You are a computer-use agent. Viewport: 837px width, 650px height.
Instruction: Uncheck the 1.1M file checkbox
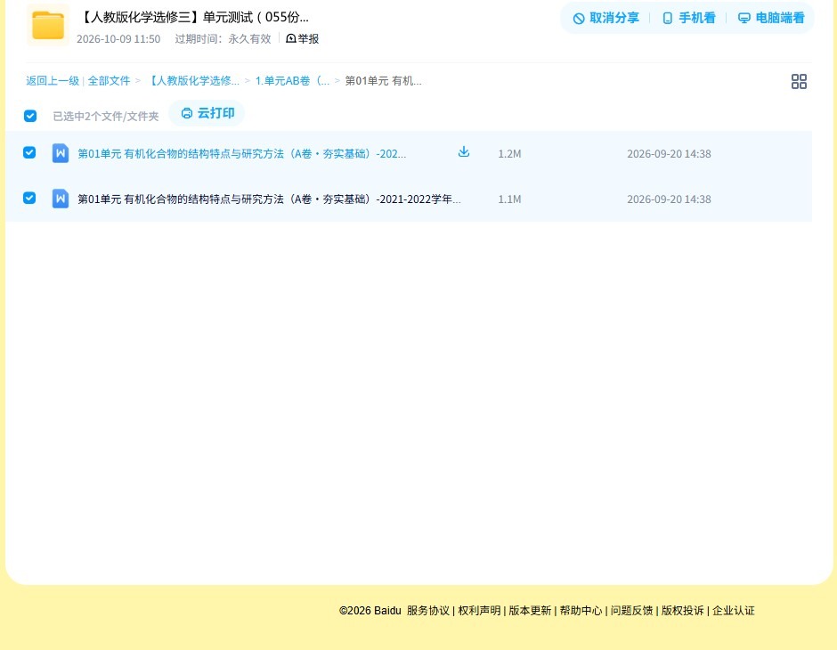point(29,198)
